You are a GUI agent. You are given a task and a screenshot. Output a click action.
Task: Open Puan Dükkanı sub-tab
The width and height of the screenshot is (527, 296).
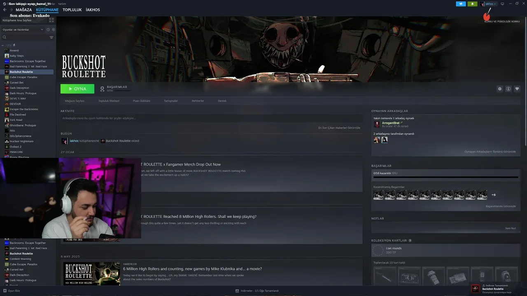(142, 101)
